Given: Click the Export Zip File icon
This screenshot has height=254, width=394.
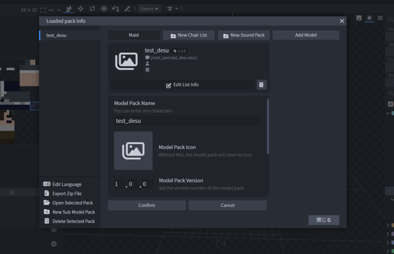Looking at the screenshot, I should click(47, 193).
